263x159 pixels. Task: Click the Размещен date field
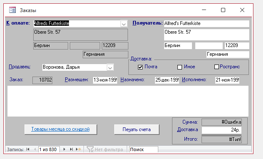(105, 80)
